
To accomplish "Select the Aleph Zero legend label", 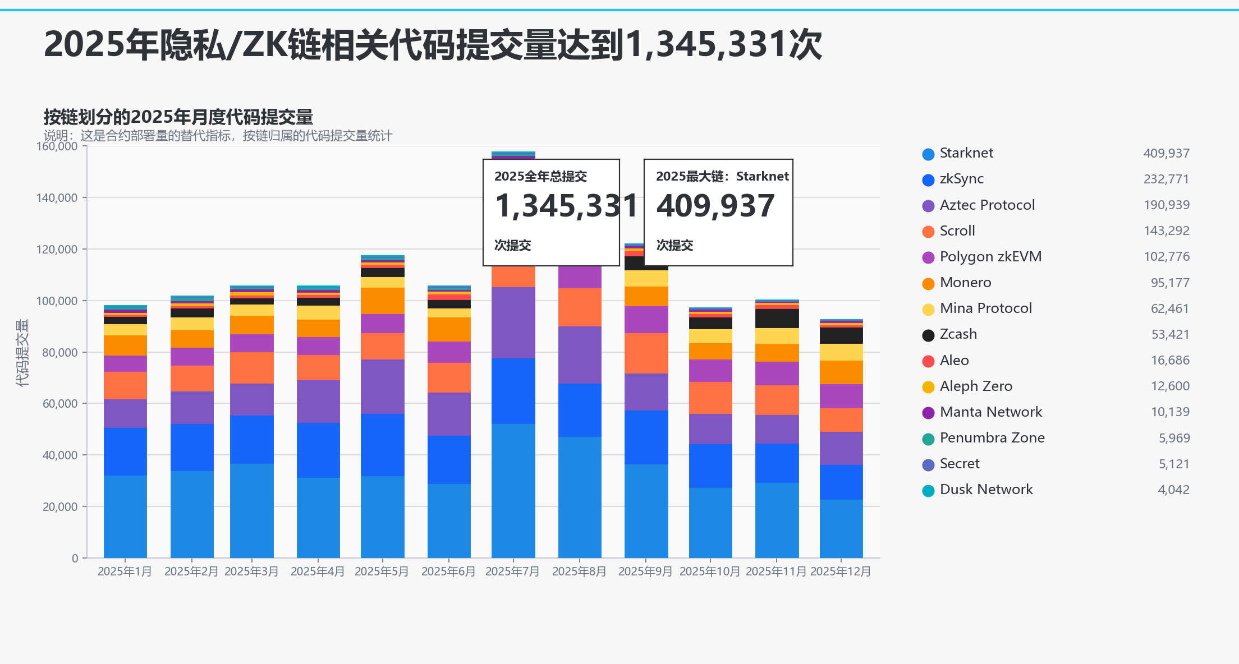I will 976,386.
